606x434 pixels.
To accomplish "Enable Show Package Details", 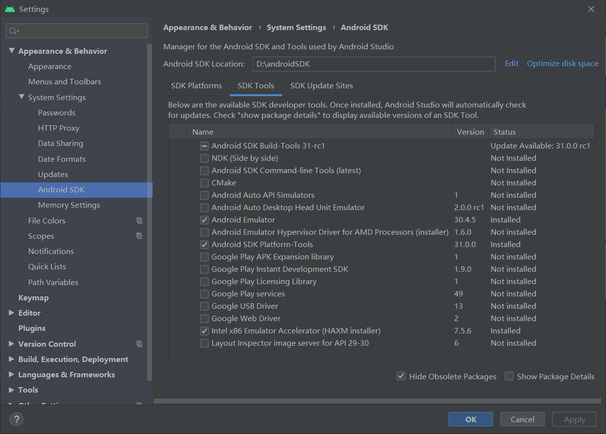I will pyautogui.click(x=509, y=376).
